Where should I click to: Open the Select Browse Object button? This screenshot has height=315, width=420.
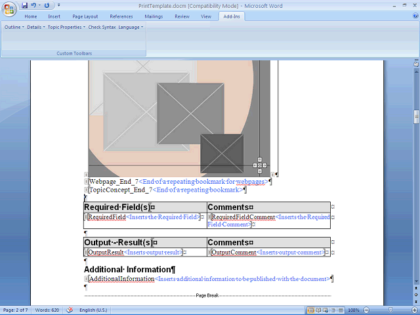coord(416,295)
